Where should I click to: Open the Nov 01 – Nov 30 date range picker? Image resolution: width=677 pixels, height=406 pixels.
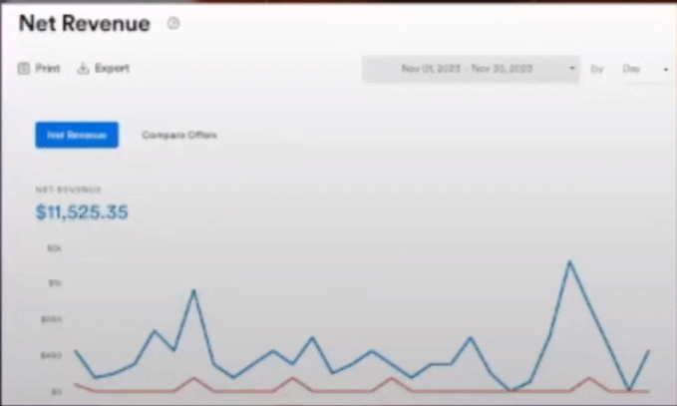click(x=466, y=69)
